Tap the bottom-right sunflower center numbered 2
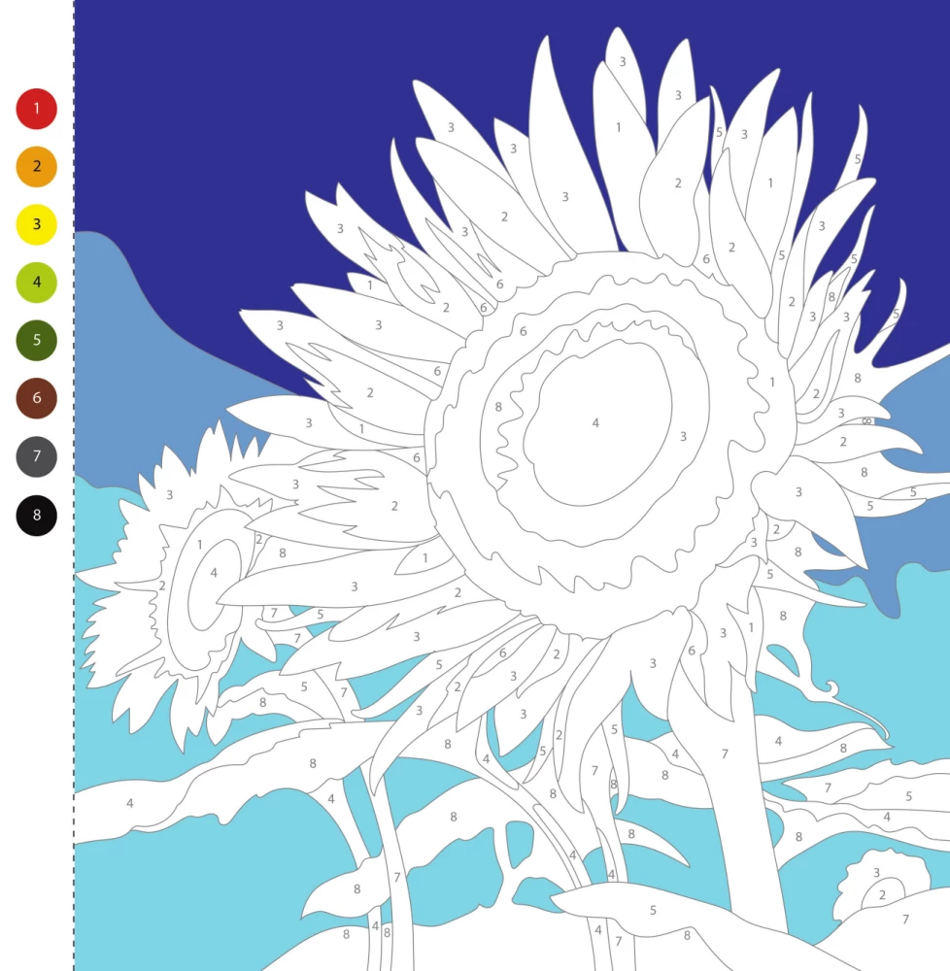 pos(882,895)
